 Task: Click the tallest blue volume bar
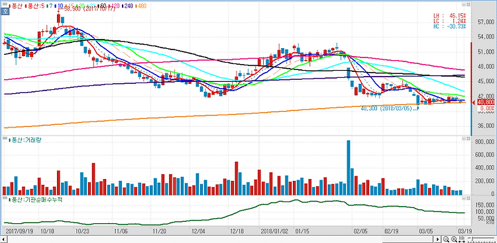click(x=349, y=168)
